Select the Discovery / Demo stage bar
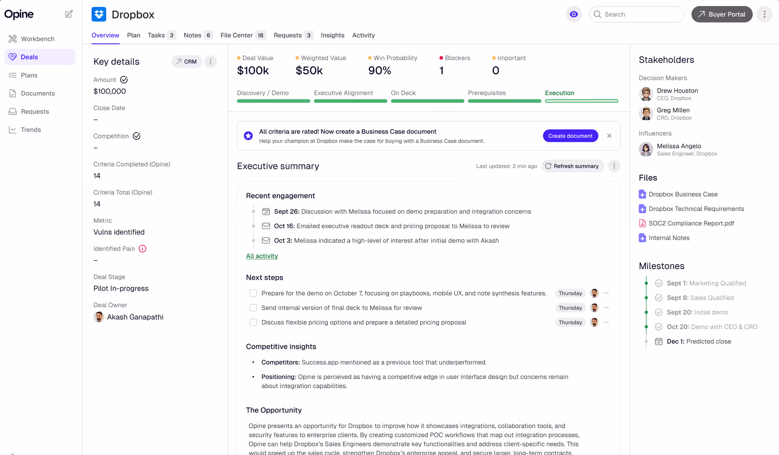The height and width of the screenshot is (455, 779). (x=273, y=101)
